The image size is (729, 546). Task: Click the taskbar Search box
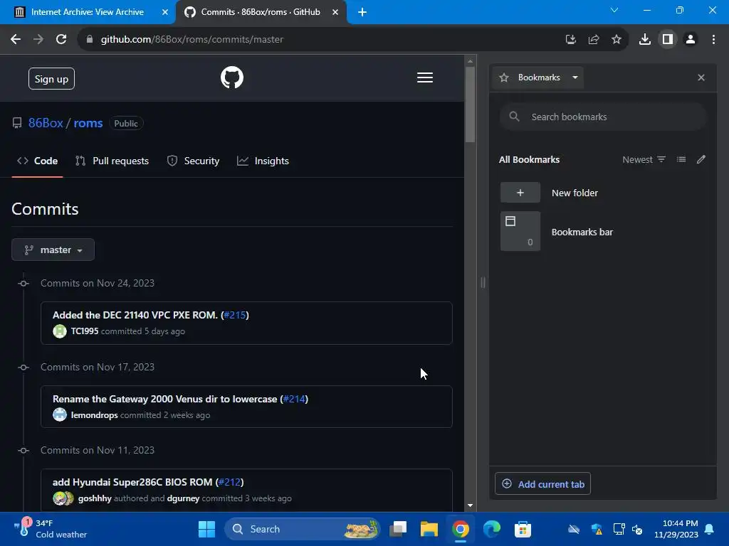(303, 529)
